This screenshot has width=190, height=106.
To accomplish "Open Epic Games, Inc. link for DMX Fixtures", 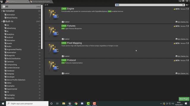I will [x=183, y=39].
